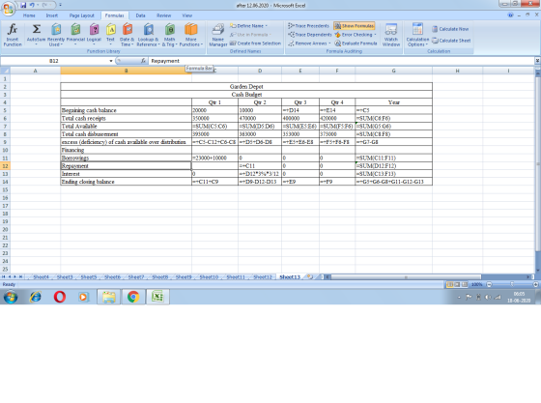Switch to the Insert tab
Screen dimensions: 541x403
(52, 15)
